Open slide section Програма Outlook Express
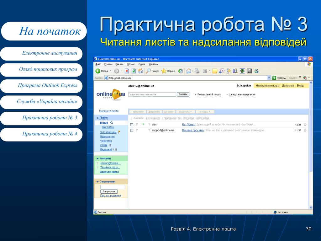 (x=41, y=85)
